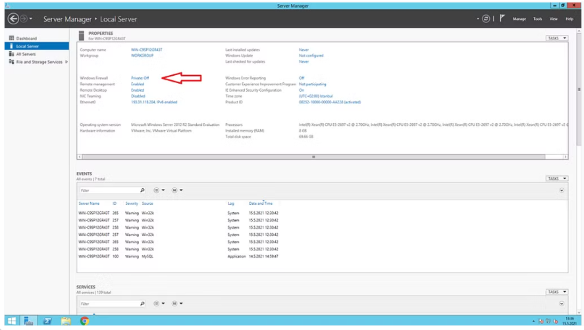Open File Explorer from the taskbar
This screenshot has height=330, width=584.
click(x=66, y=321)
